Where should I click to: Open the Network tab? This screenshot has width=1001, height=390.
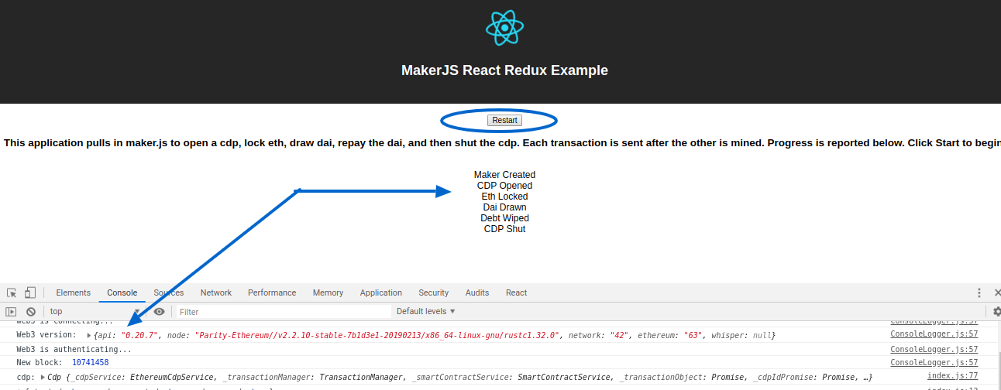coord(216,292)
